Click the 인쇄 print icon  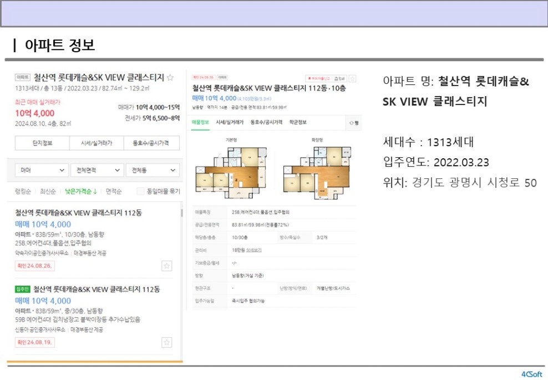(x=339, y=78)
